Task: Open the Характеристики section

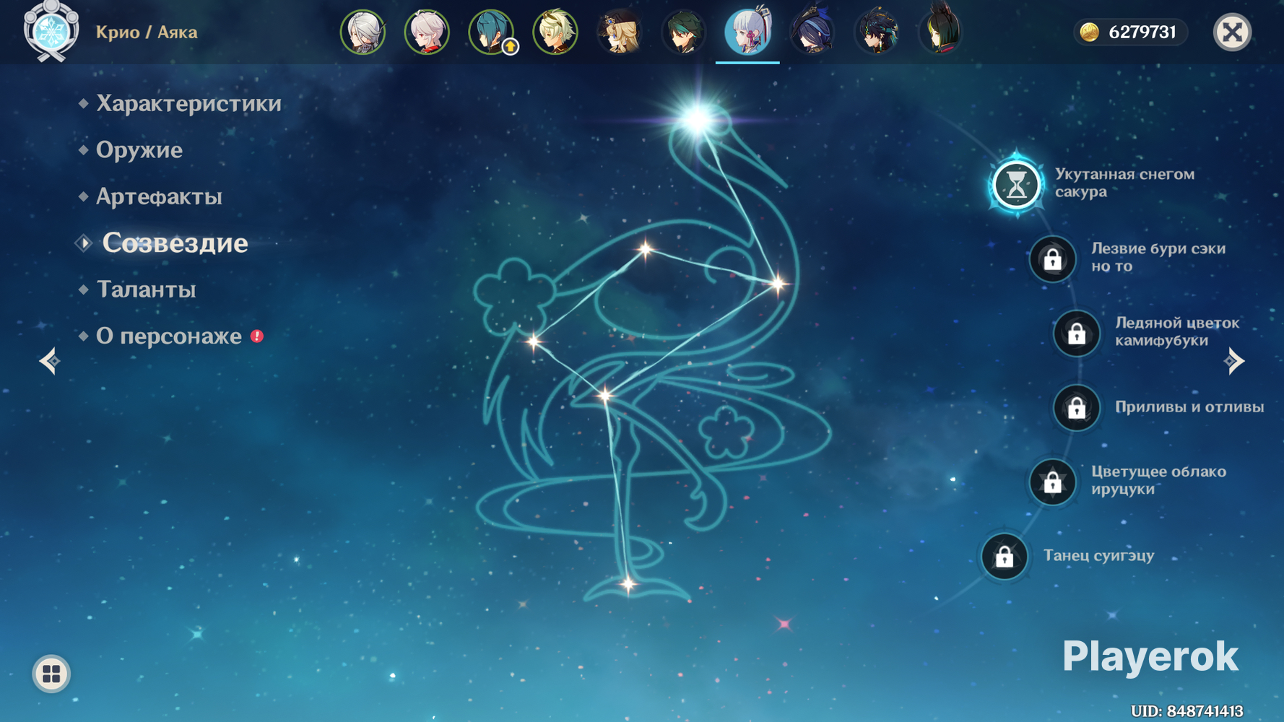Action: pyautogui.click(x=188, y=103)
